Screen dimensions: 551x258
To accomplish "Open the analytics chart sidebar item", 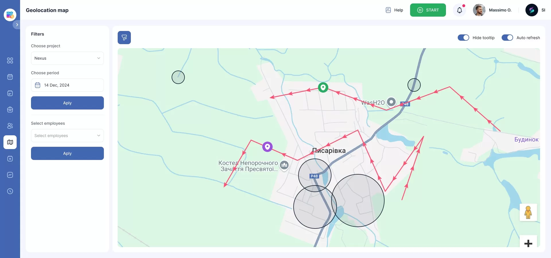I will click(10, 175).
